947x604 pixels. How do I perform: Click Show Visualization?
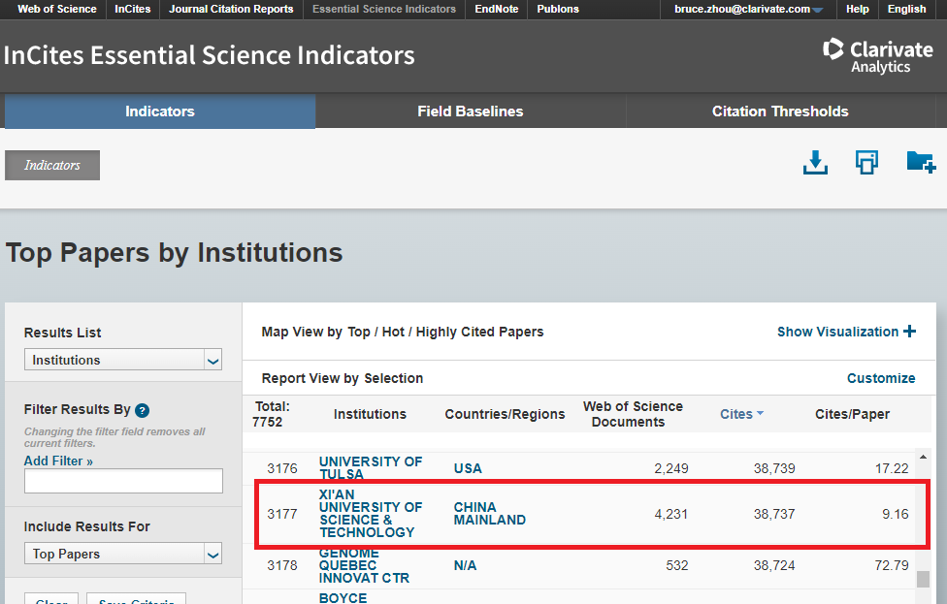pos(837,332)
